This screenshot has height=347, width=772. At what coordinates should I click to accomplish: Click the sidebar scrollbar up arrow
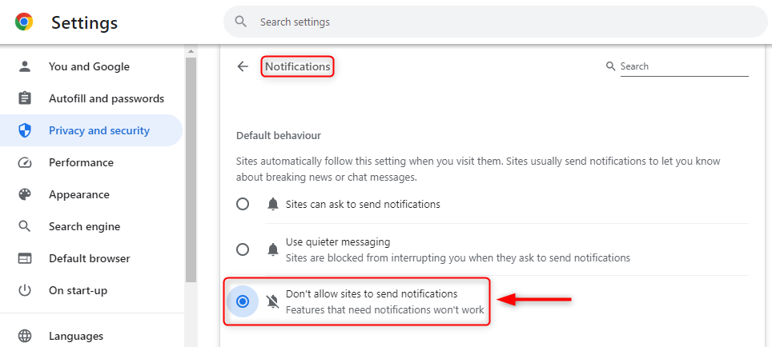coord(191,51)
